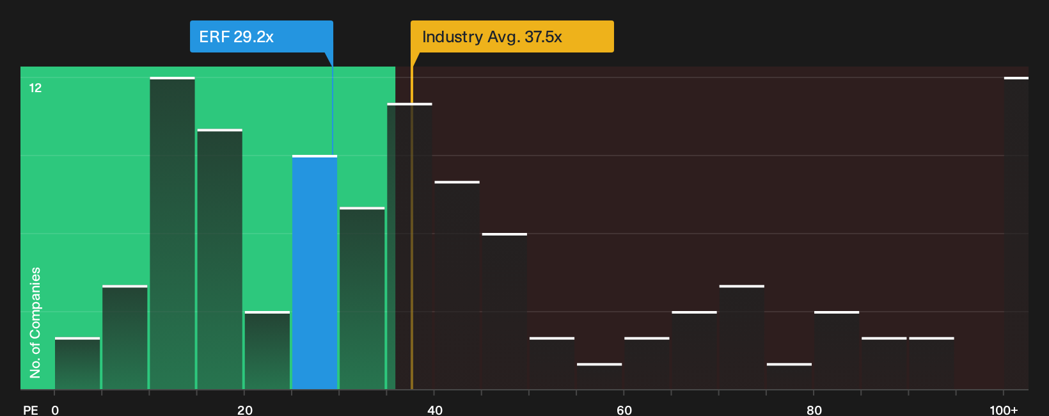Select the 100+ PE bar at far right
Screen dimensions: 1049x416
pos(1016,233)
